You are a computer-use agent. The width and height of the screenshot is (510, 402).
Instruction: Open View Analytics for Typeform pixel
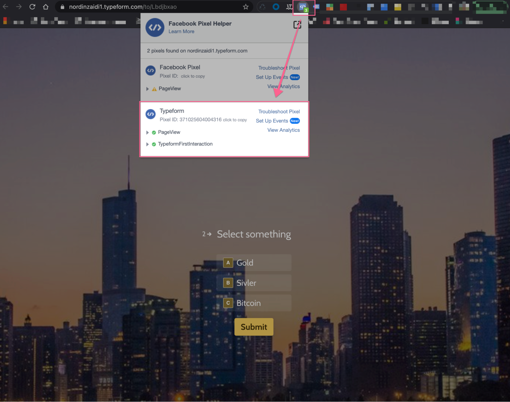(x=283, y=130)
